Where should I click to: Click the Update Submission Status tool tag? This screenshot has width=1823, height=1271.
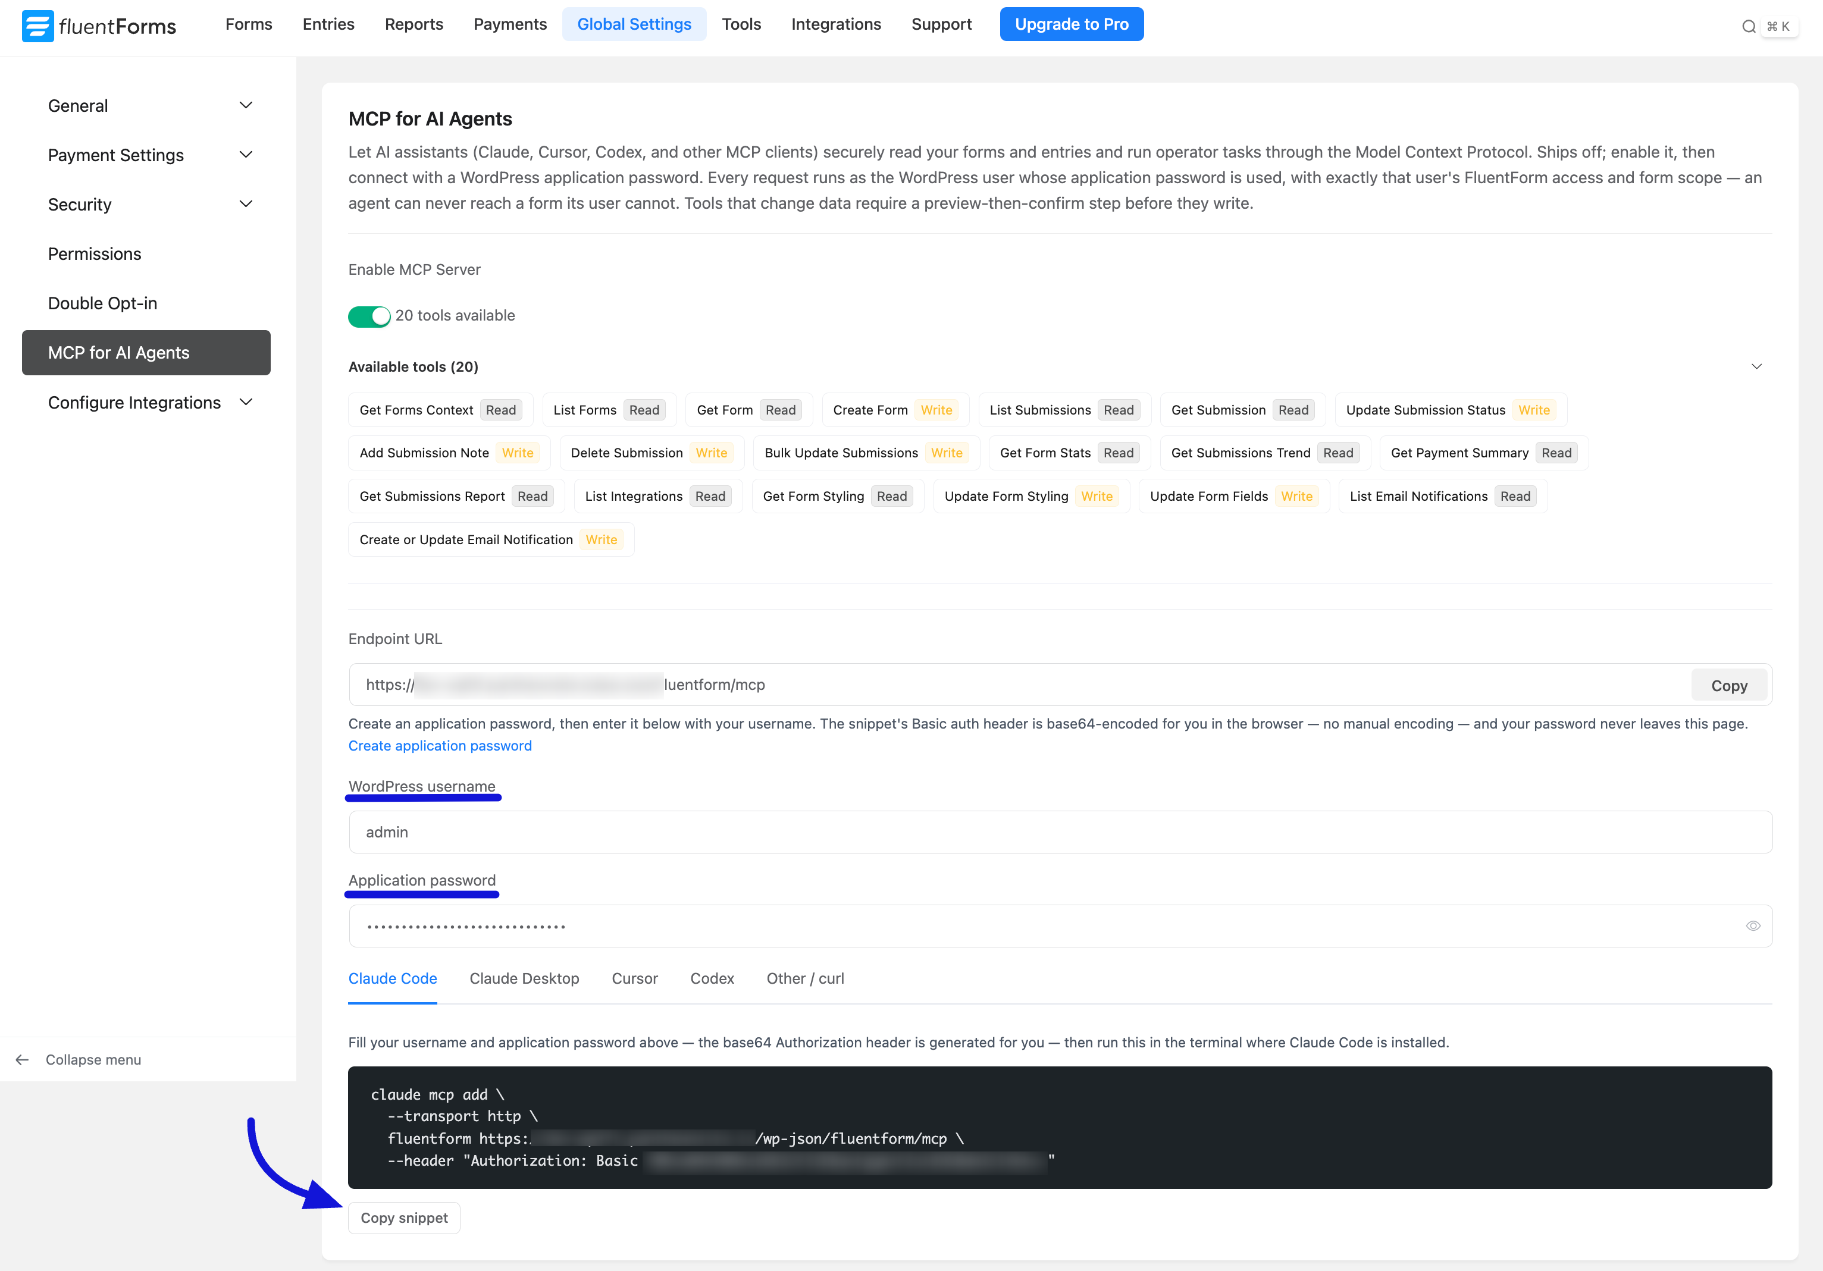1451,410
